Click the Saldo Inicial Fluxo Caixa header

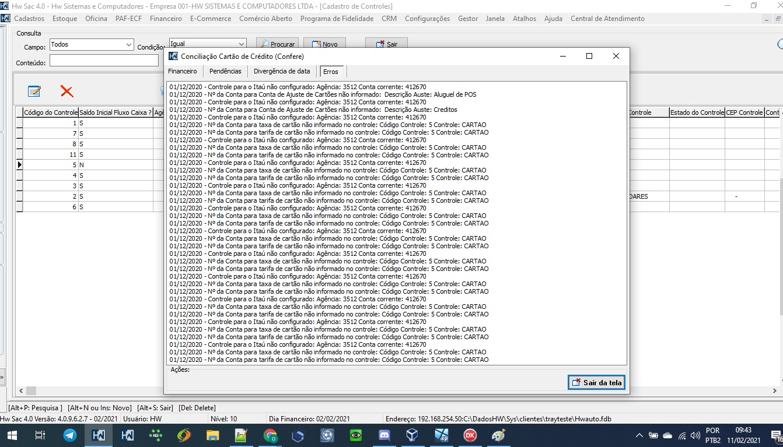(x=116, y=112)
